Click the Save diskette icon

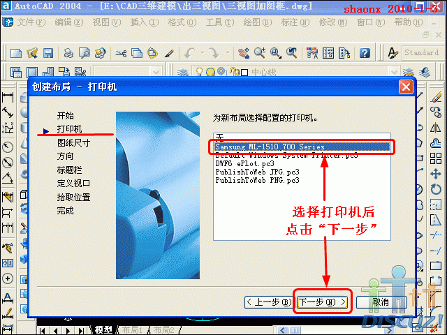point(48,53)
